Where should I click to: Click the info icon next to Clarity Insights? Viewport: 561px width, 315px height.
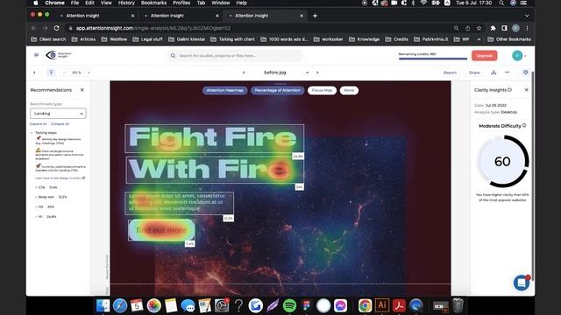point(510,90)
